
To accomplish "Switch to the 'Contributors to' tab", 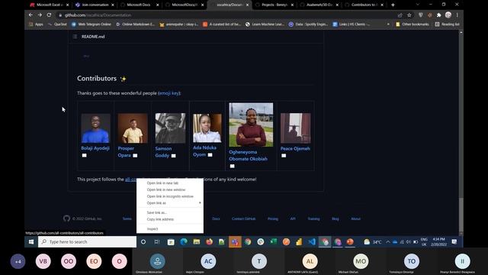I will (364, 5).
